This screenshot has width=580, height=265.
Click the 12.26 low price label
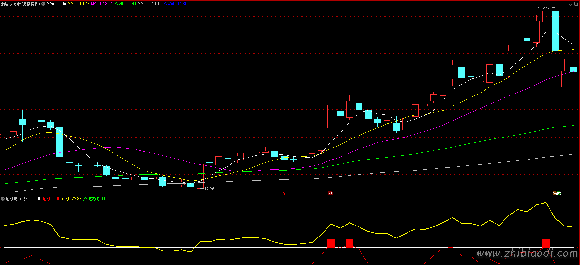[209, 189]
